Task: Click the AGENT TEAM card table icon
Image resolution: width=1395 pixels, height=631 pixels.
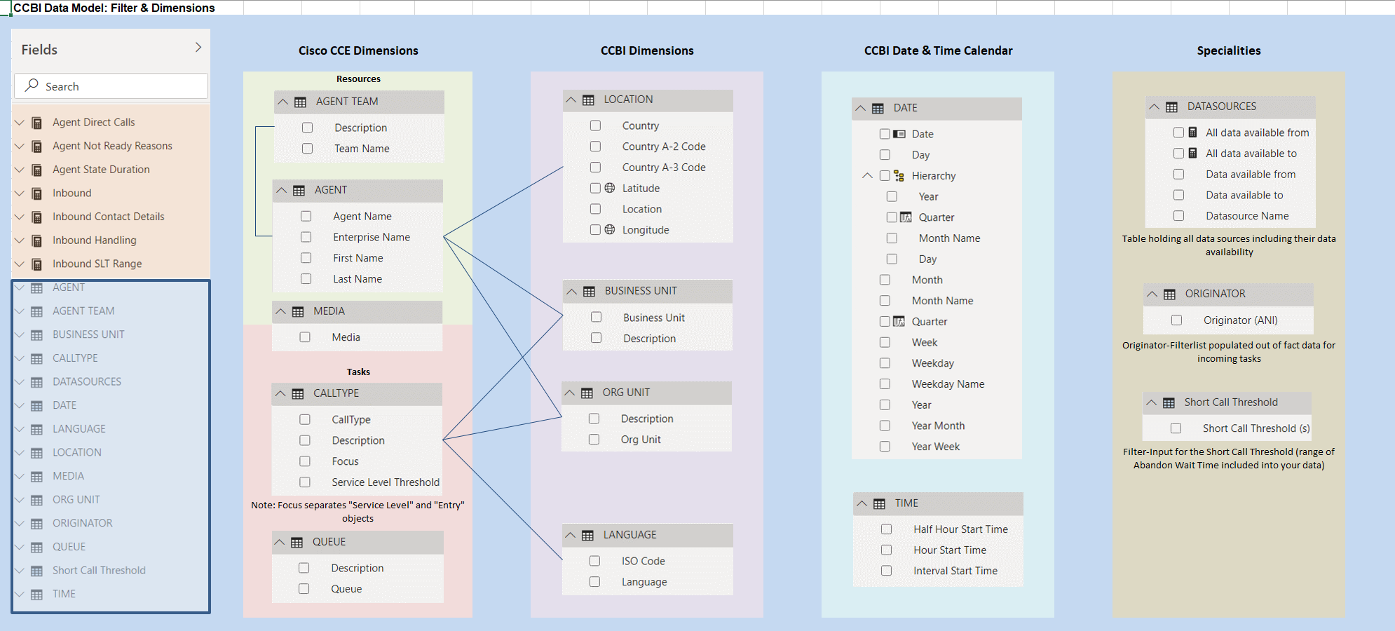Action: (x=300, y=102)
